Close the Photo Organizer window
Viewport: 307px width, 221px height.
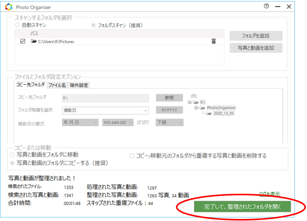289,7
